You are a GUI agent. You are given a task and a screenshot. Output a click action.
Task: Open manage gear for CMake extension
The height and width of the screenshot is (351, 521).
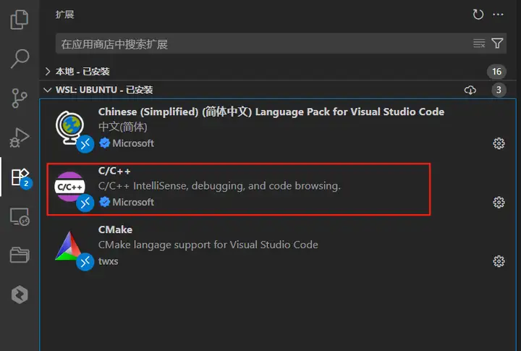pyautogui.click(x=499, y=261)
